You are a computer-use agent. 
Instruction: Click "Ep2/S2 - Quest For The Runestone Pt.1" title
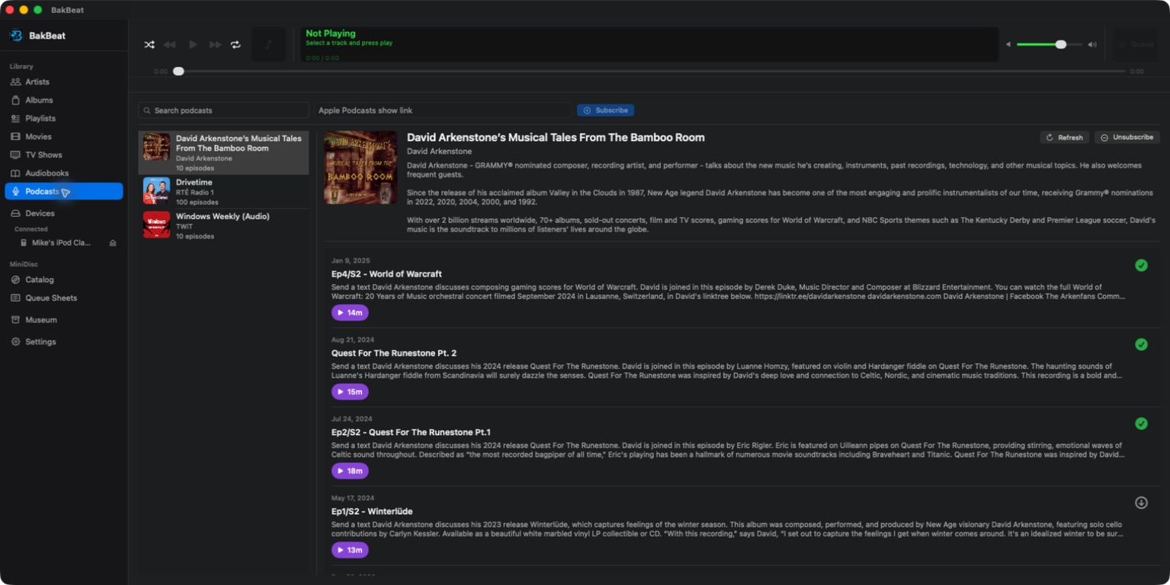412,433
